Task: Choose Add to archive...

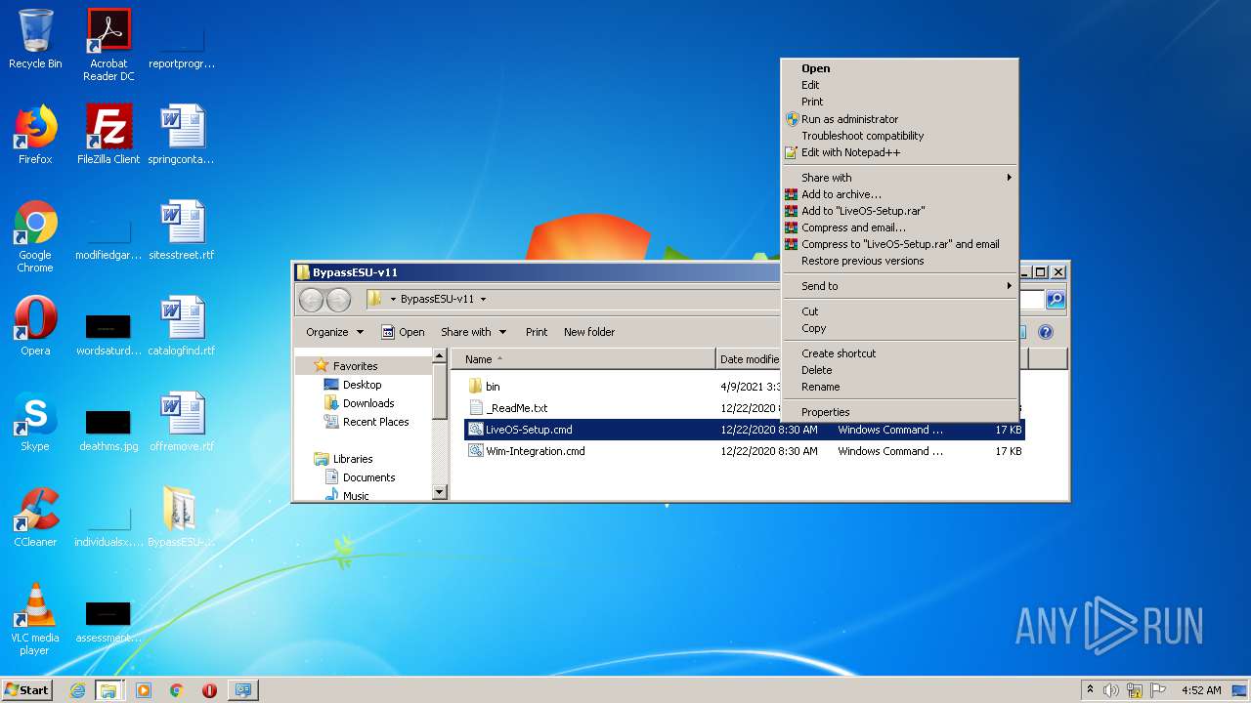Action: (x=899, y=194)
